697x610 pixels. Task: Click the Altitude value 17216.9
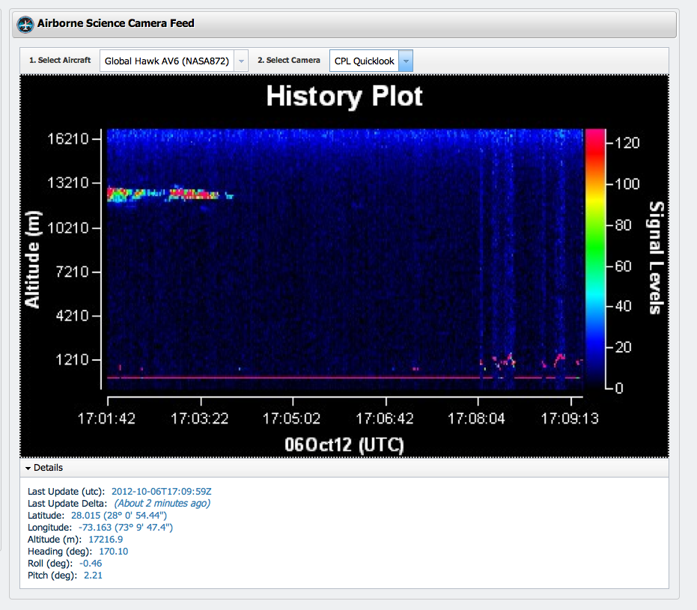tap(106, 540)
